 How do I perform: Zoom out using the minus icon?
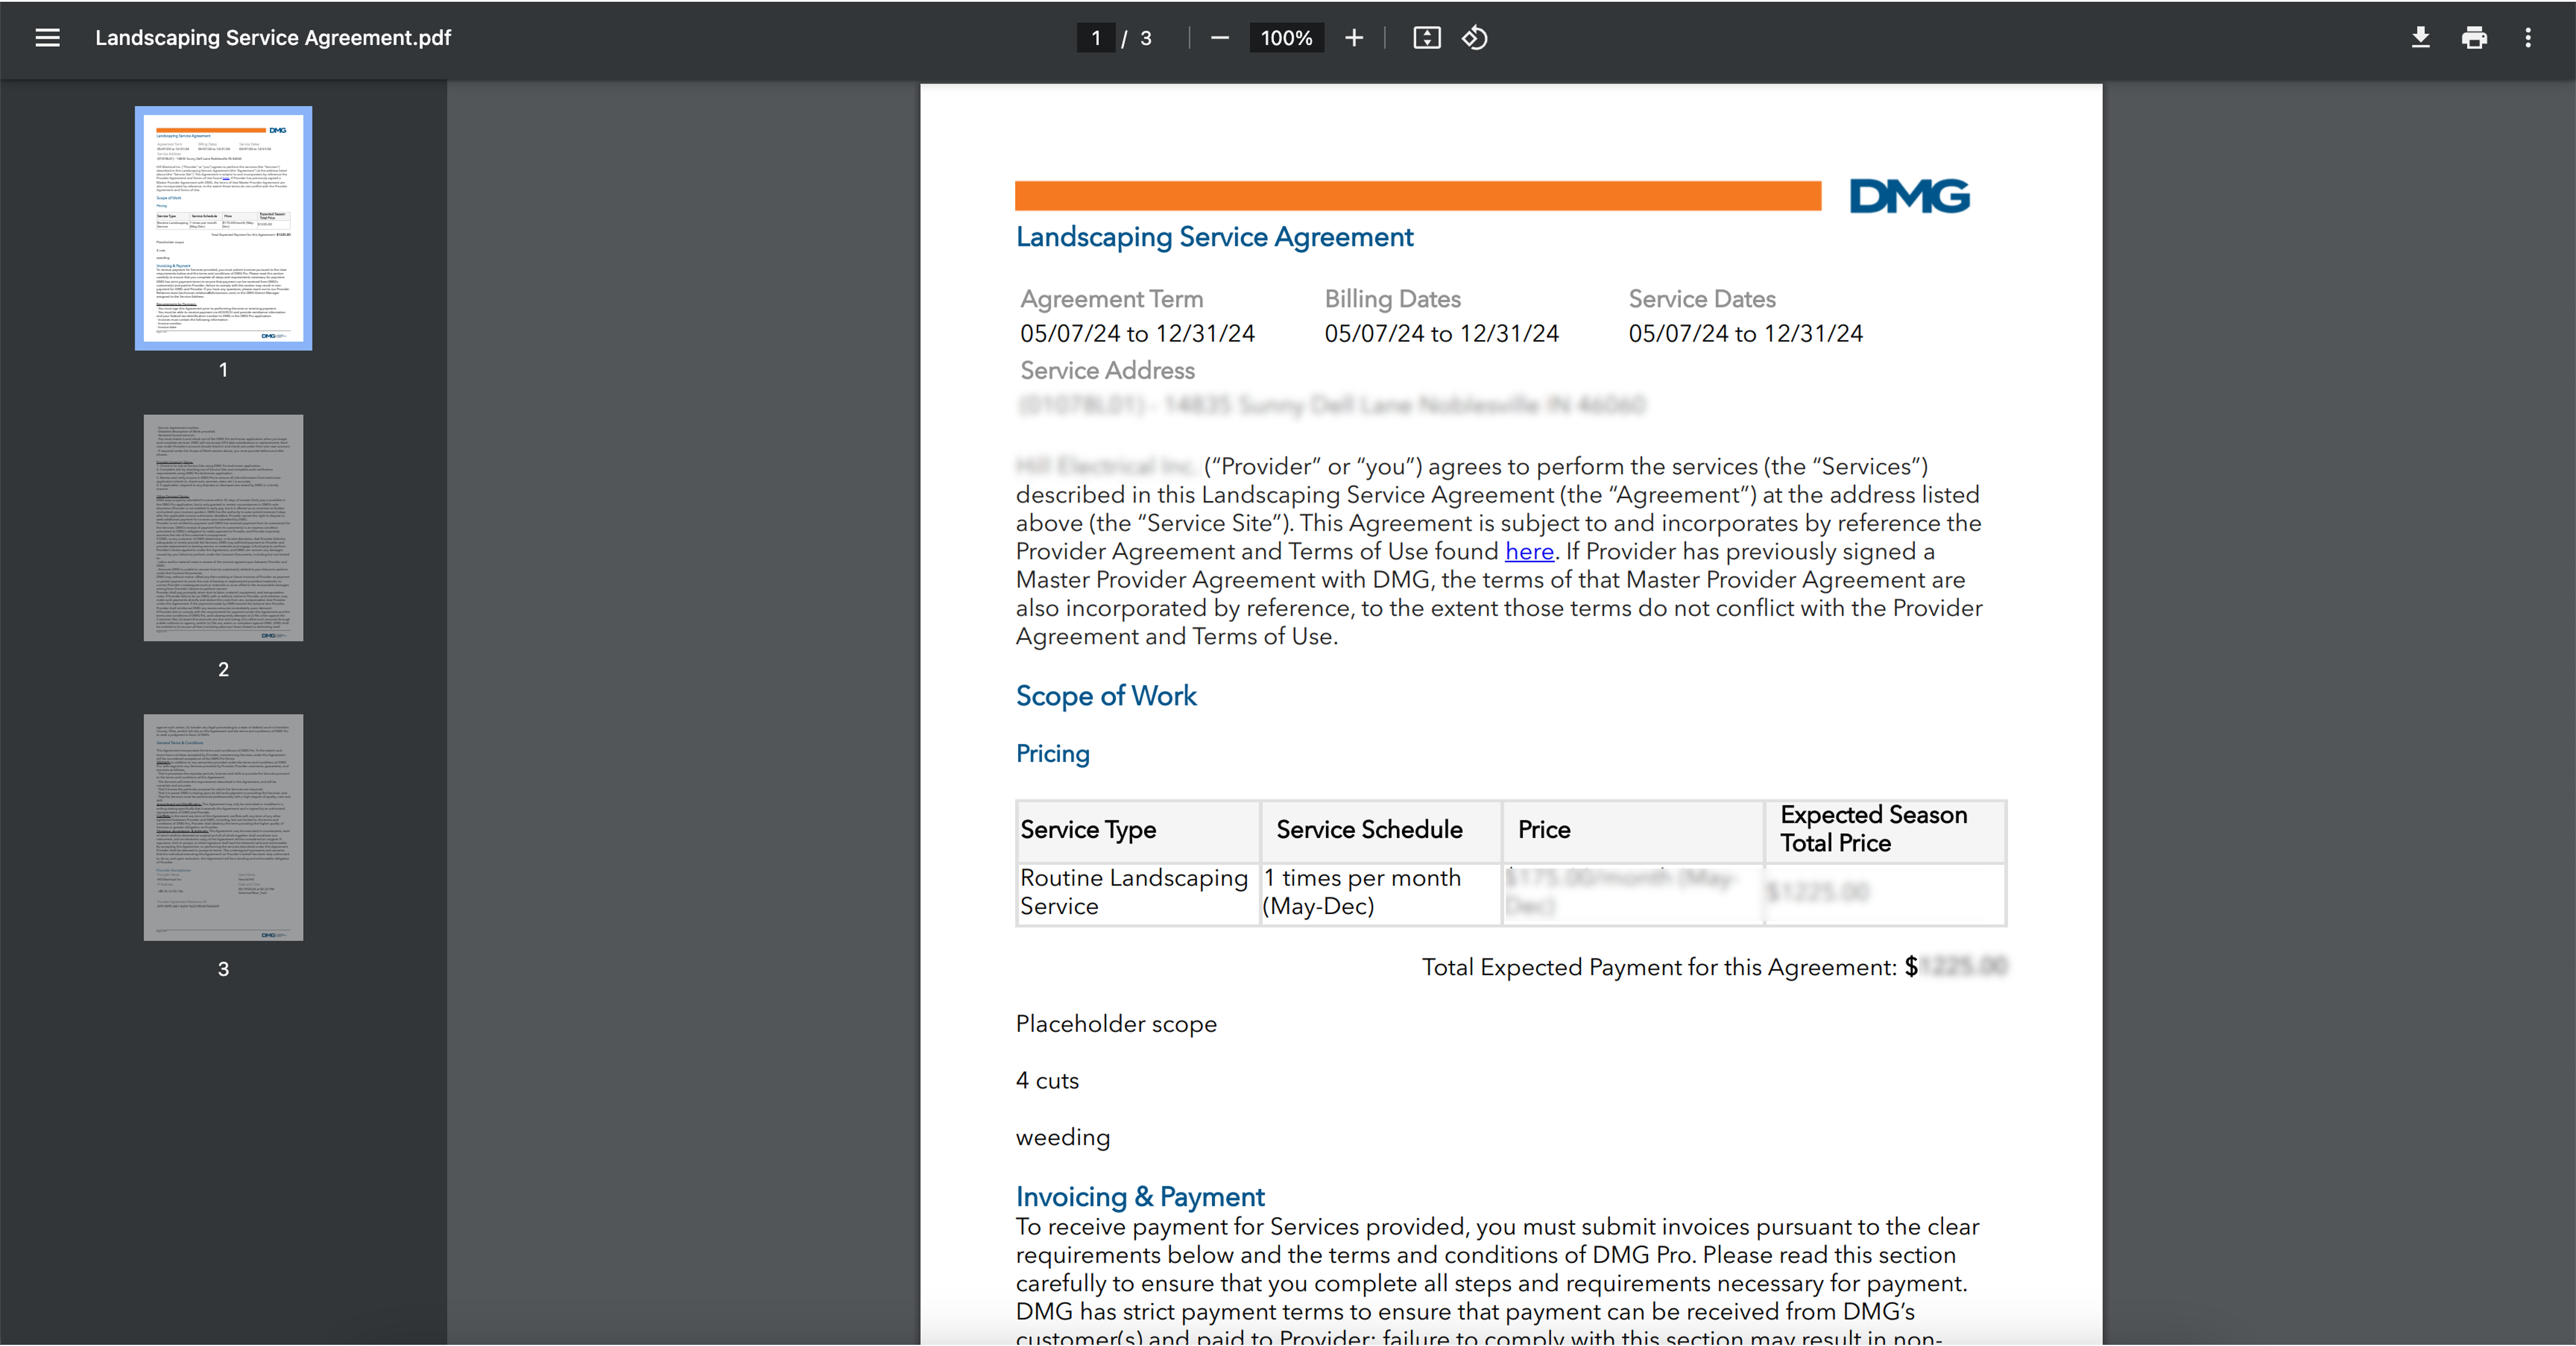(x=1219, y=37)
